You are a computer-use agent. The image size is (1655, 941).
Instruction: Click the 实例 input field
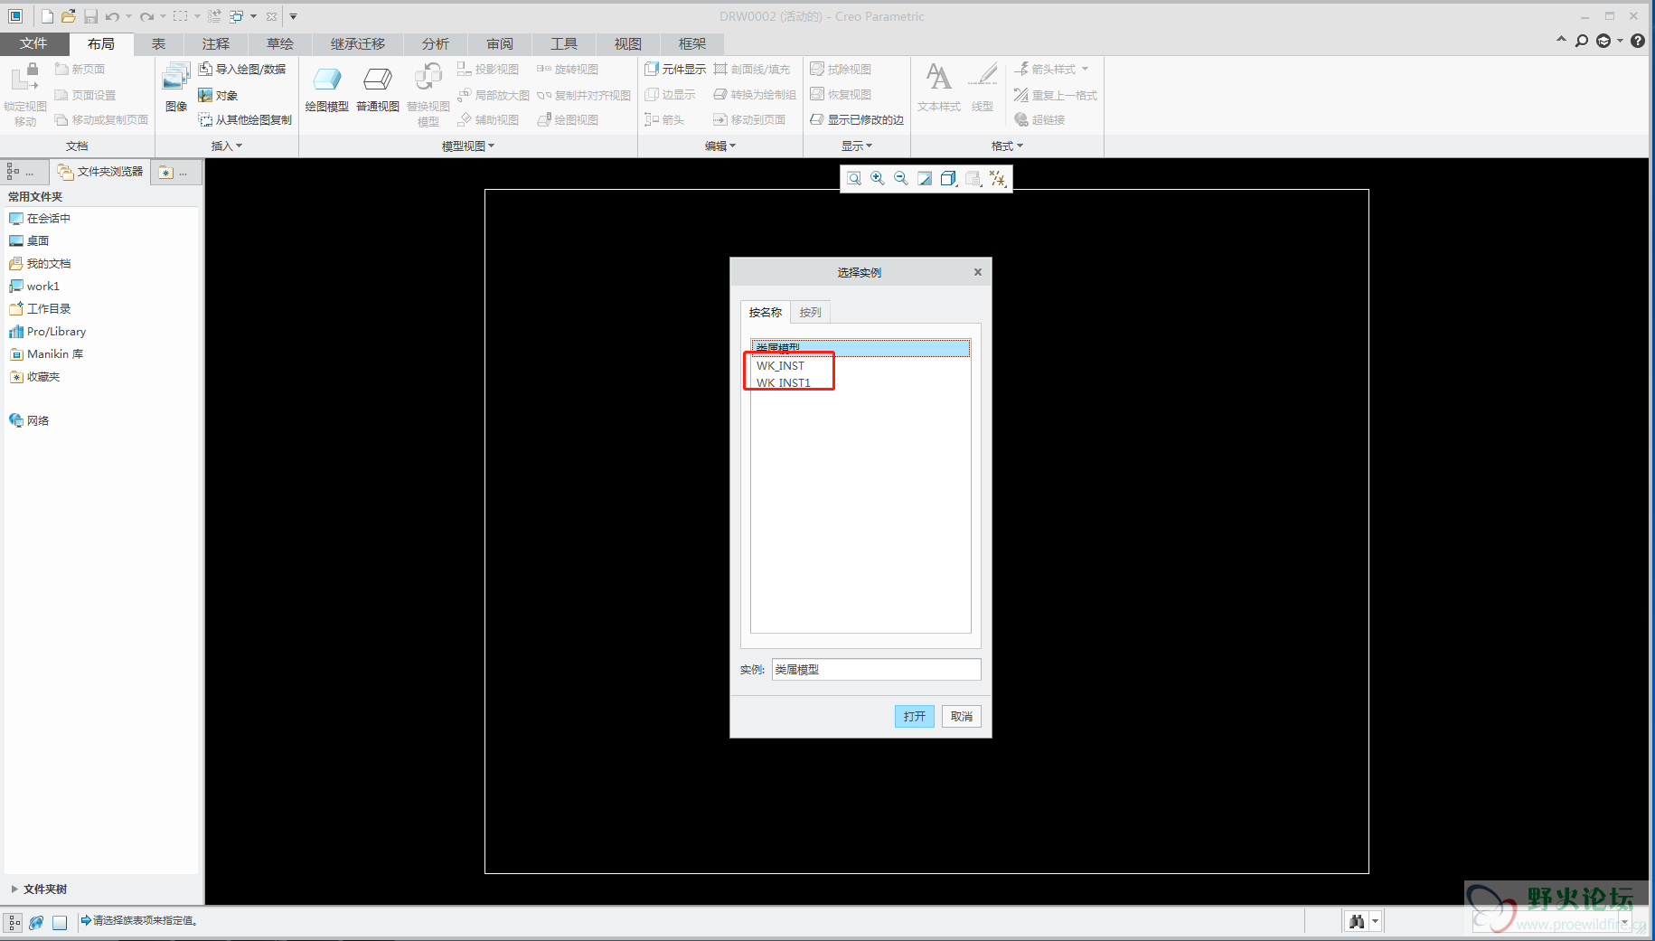click(x=876, y=669)
